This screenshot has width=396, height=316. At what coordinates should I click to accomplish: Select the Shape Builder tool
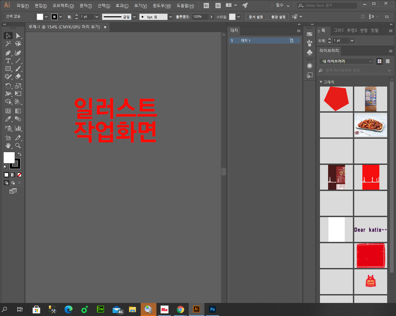click(x=8, y=102)
